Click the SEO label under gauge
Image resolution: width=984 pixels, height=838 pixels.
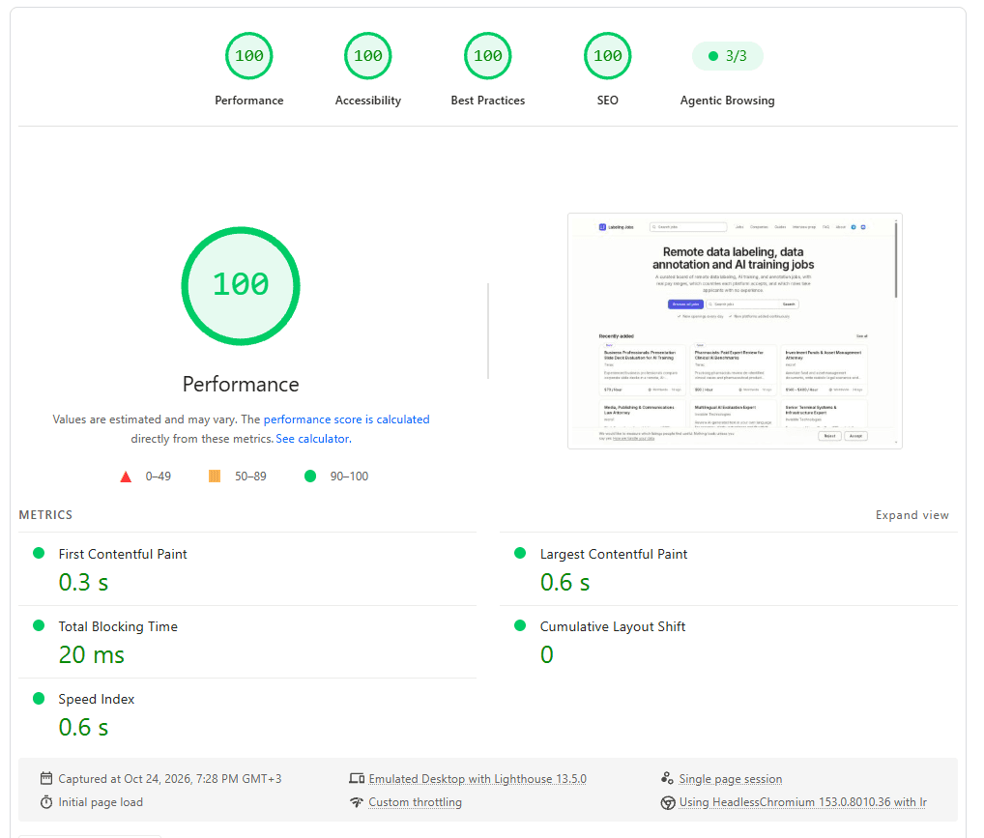coord(607,101)
